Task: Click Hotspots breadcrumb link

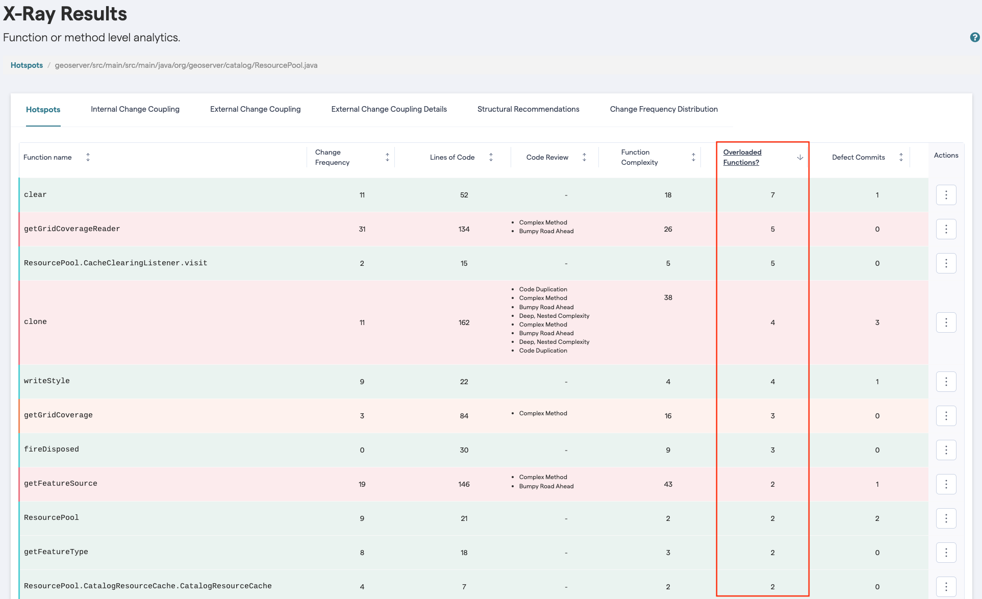Action: coord(27,65)
